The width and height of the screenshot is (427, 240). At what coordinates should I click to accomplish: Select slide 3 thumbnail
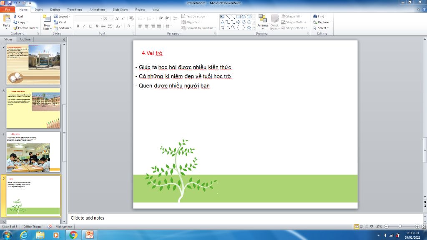coord(33,108)
